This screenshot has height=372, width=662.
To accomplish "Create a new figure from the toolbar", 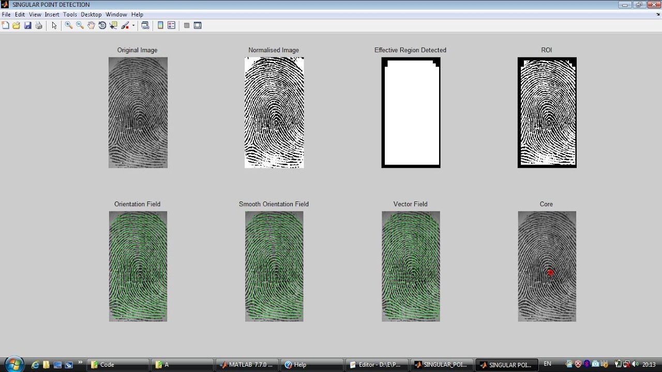I will [x=6, y=25].
